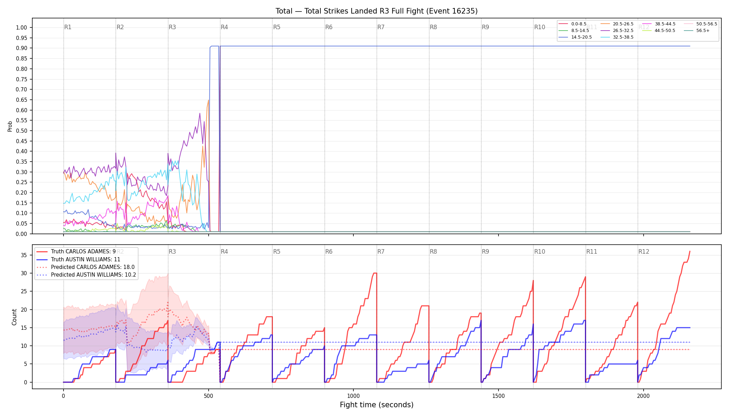
Task: Click the R9 round marker in Count chart
Action: 485,252
